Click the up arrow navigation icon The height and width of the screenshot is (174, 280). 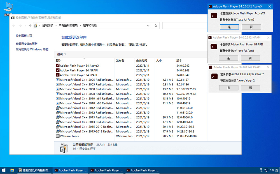[30, 25]
